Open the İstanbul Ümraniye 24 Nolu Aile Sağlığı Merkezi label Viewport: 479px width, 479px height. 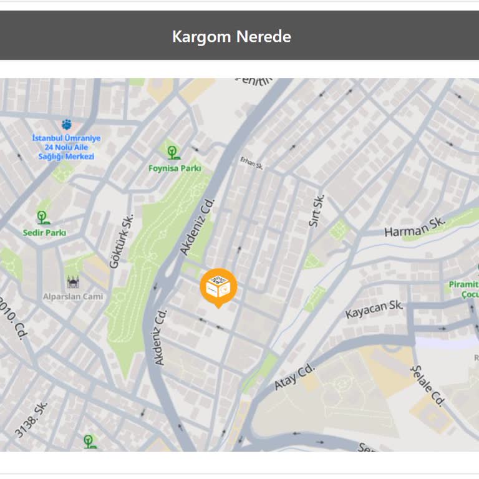(x=66, y=147)
